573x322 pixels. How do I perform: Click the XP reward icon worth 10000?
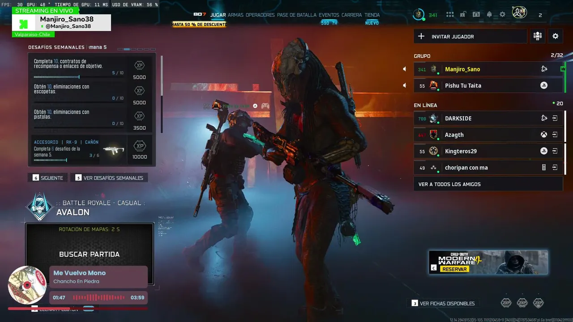tap(140, 146)
